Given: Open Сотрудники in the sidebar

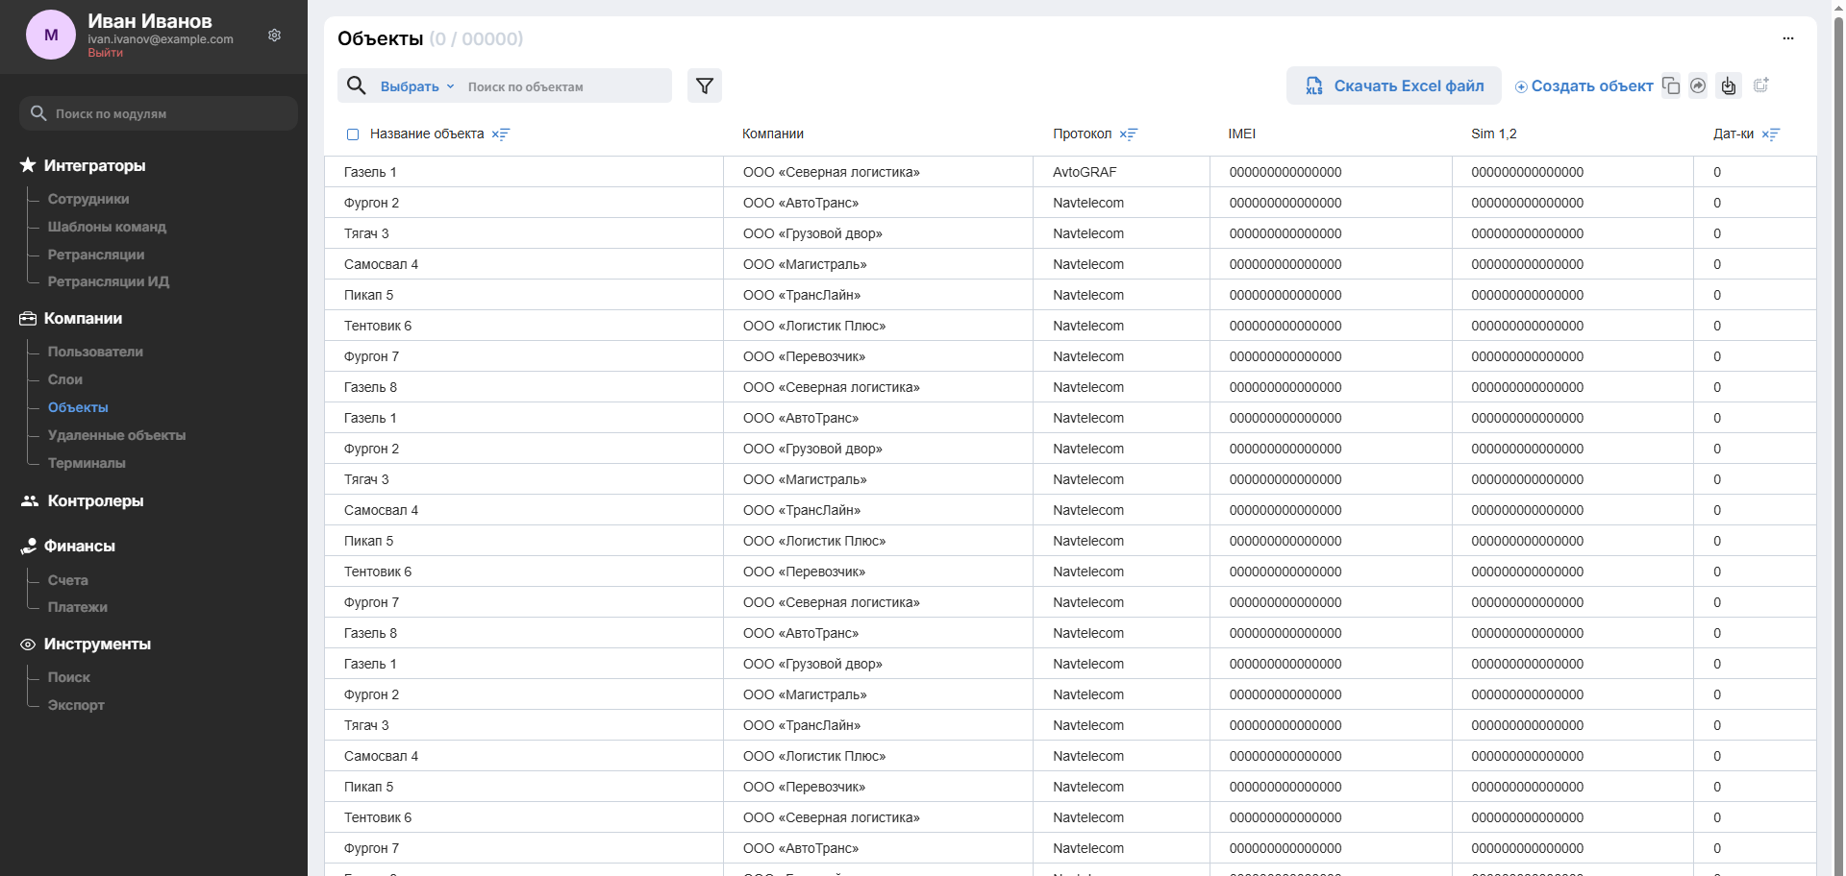Looking at the screenshot, I should click(x=88, y=199).
